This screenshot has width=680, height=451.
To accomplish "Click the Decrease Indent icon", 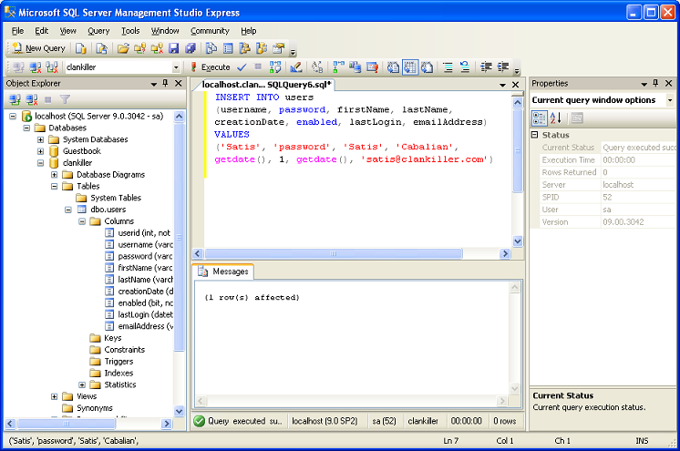I will [486, 67].
